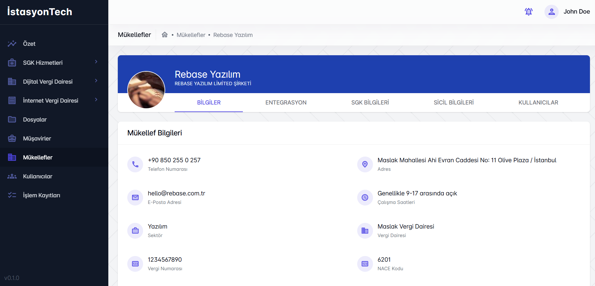Expand the Dijital Vergi Dairesi submenu
Screen dimensions: 595x286
pos(96,81)
